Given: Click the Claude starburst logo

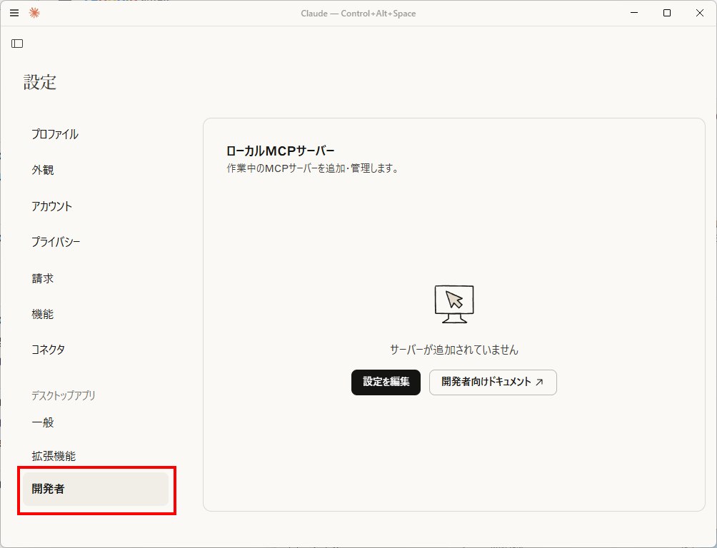Looking at the screenshot, I should (34, 13).
